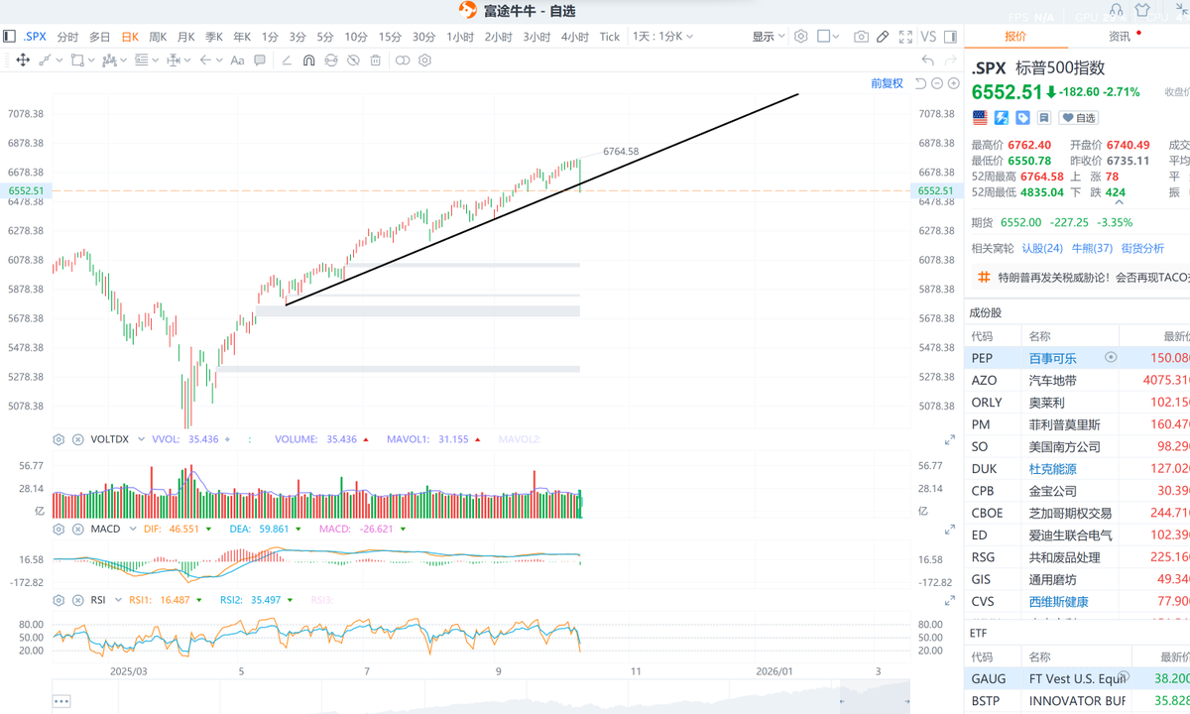Open the 街货分析 link
The width and height of the screenshot is (1190, 714).
pos(1142,249)
